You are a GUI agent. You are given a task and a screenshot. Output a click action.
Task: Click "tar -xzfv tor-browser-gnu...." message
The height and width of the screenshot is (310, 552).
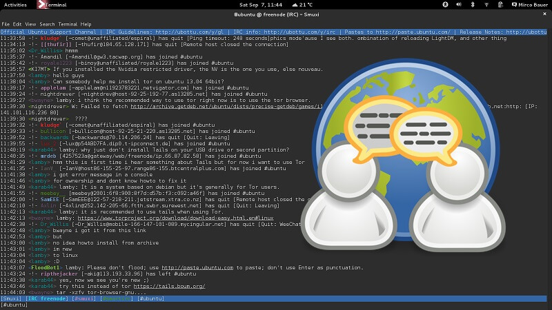pos(101,292)
